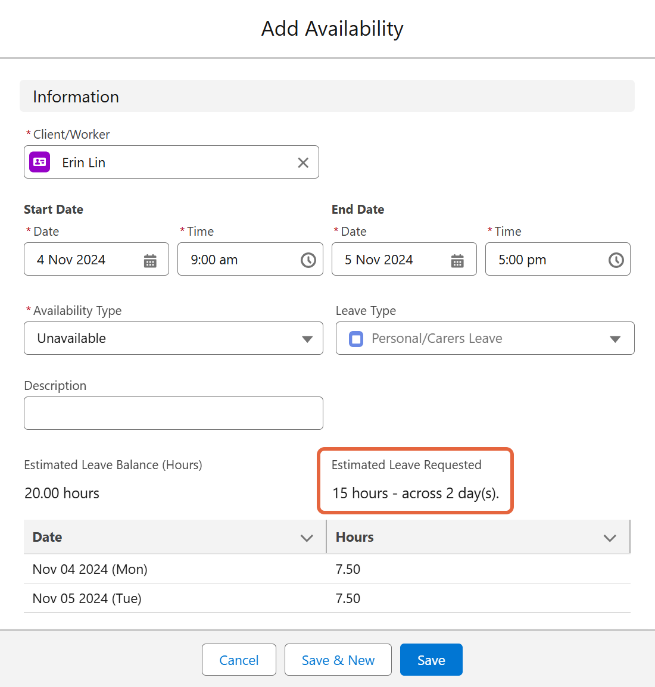Expand the Leave Type dropdown arrow
The width and height of the screenshot is (655, 687).
(x=615, y=339)
